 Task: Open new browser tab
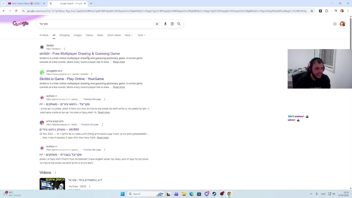[91, 4]
